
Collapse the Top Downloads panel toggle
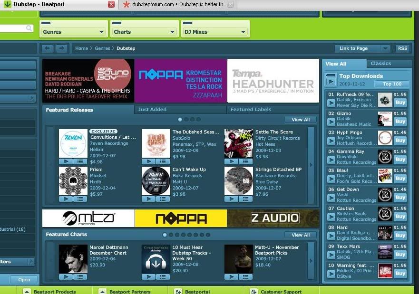point(331,76)
